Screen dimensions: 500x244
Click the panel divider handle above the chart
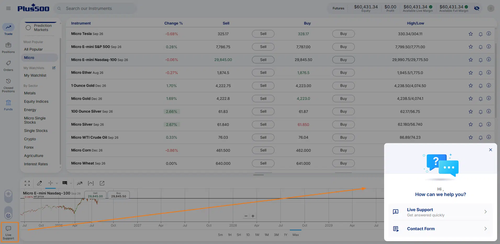pos(259,175)
